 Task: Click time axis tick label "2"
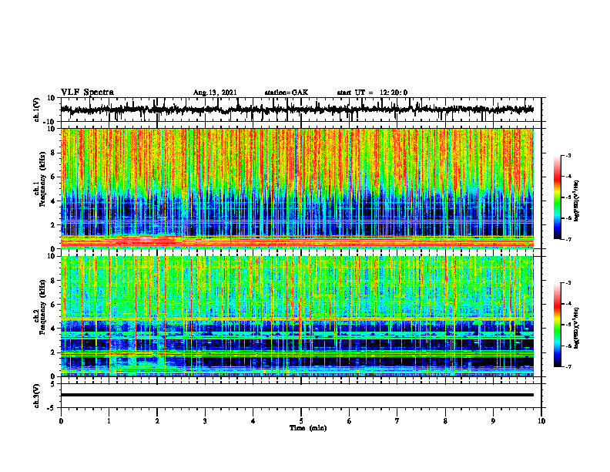coord(157,421)
